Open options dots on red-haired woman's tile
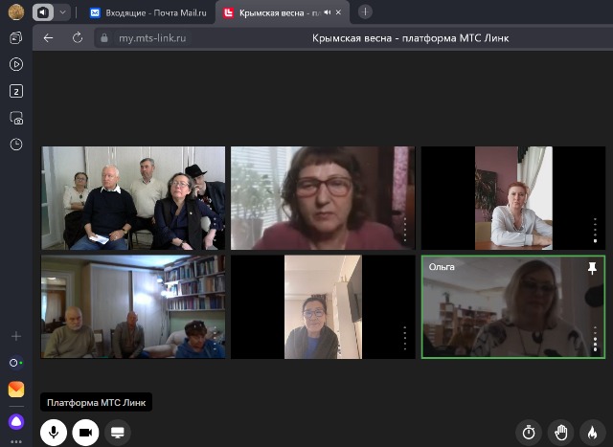This screenshot has width=613, height=447. [x=595, y=231]
